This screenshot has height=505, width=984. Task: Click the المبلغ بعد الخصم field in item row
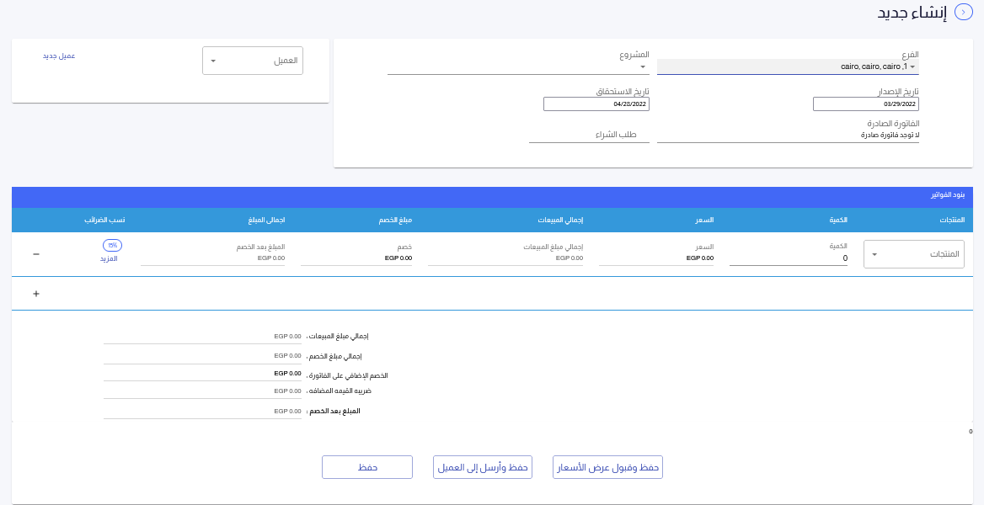[x=213, y=258]
